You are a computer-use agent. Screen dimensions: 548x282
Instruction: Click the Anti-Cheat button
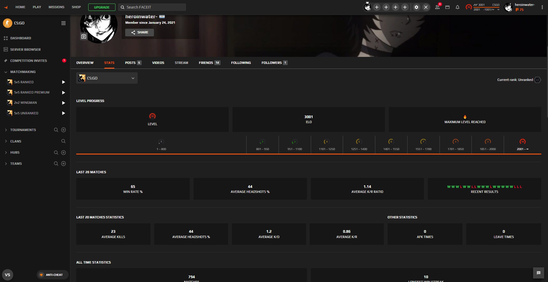click(x=52, y=275)
